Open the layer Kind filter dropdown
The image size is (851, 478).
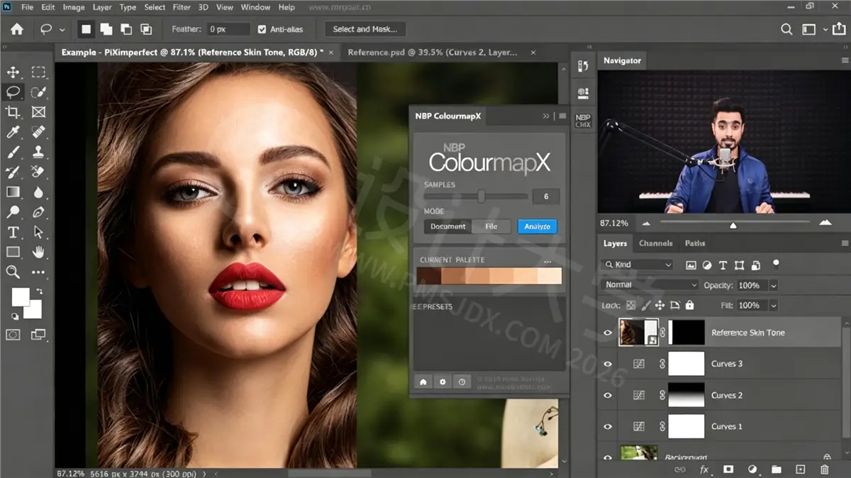pos(638,265)
